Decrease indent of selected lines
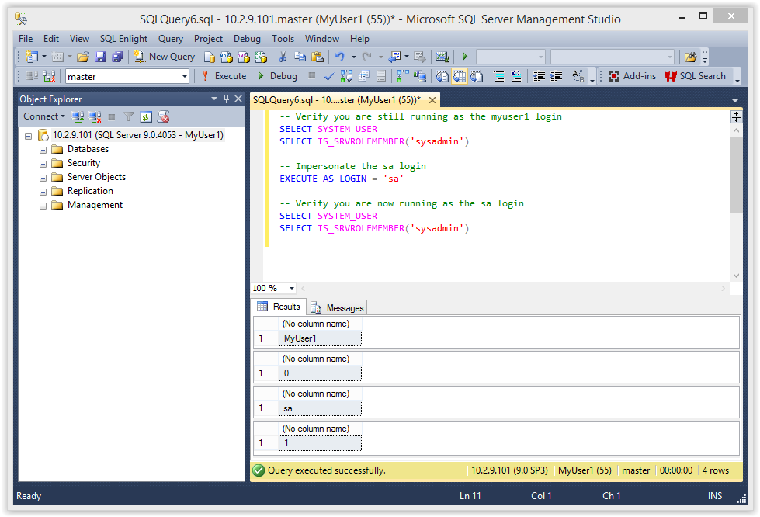The width and height of the screenshot is (760, 517). (x=539, y=76)
